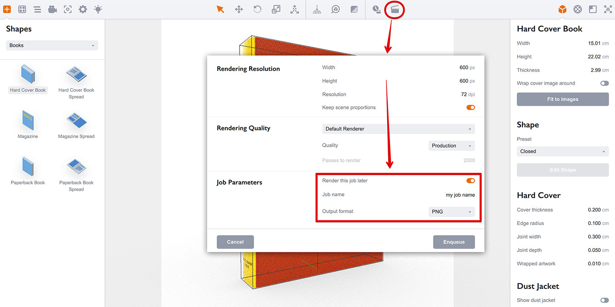Click the orange add shapes plus icon
The width and height of the screenshot is (615, 307).
click(7, 9)
